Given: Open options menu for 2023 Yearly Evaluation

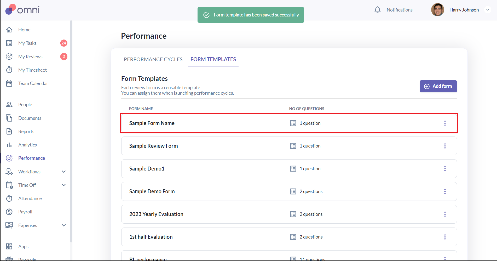Looking at the screenshot, I should click(445, 214).
